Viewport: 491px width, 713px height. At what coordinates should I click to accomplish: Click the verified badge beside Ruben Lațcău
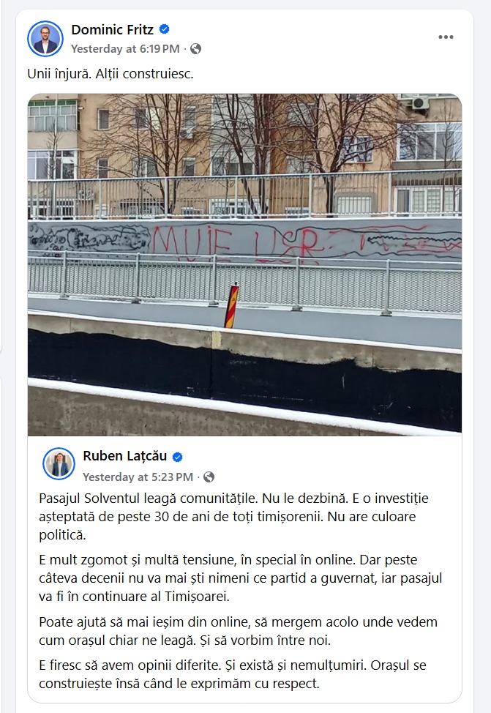point(178,457)
